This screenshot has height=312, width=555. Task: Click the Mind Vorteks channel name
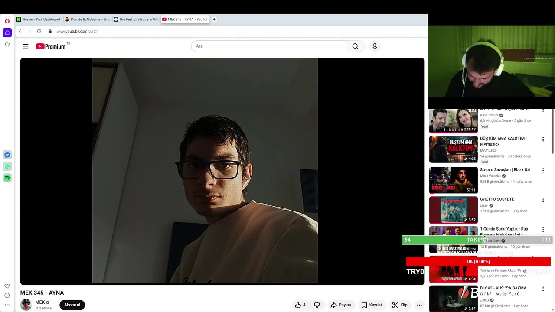coord(490,176)
